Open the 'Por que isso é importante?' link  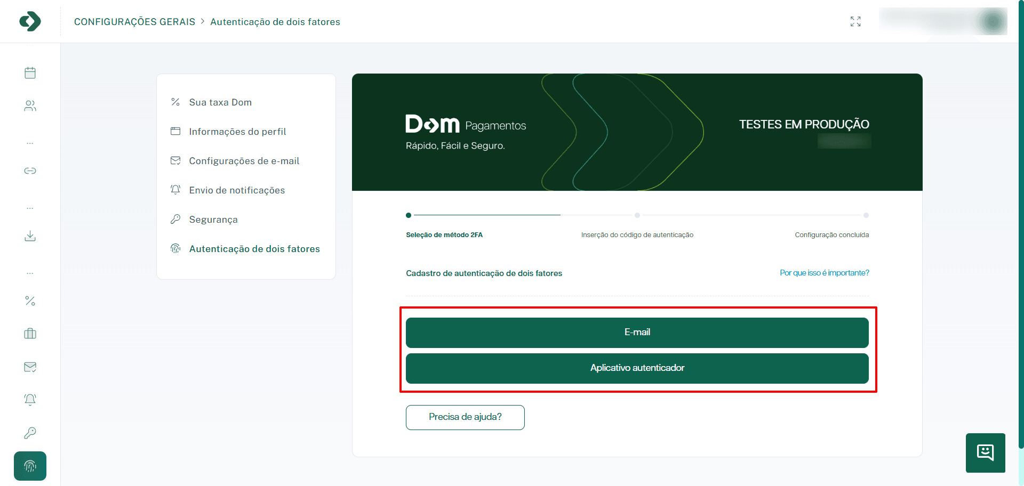click(823, 272)
